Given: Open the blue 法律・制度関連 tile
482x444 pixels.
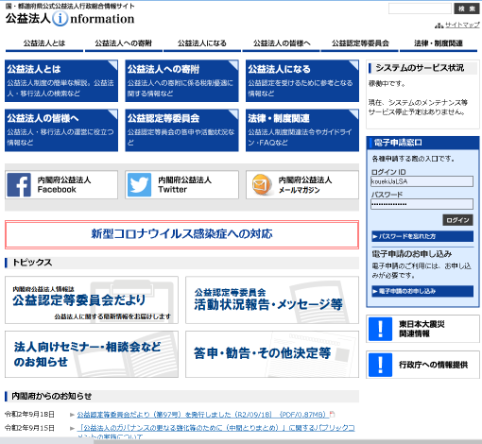Looking at the screenshot, I should tap(302, 130).
